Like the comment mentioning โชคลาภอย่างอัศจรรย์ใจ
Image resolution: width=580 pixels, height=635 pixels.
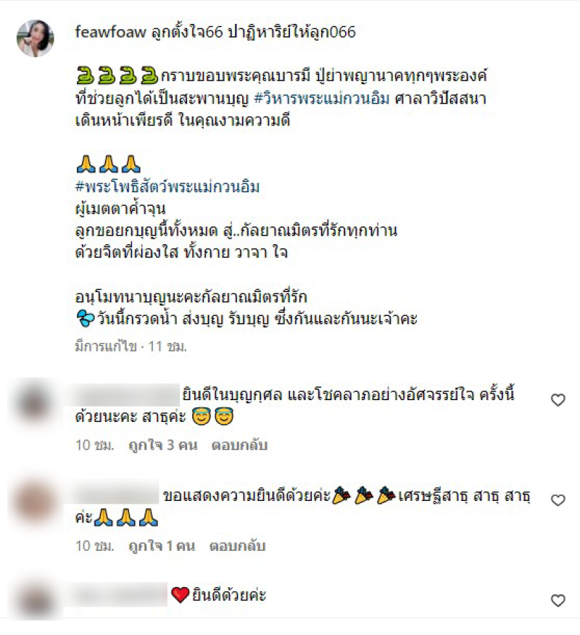[558, 400]
